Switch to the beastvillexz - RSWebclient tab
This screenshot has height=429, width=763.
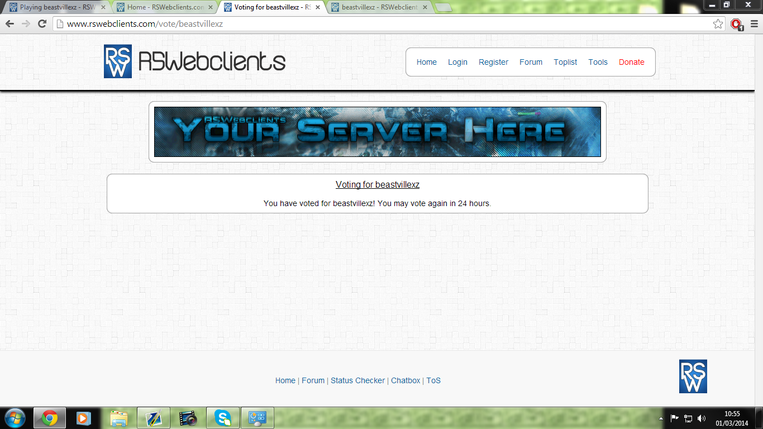pyautogui.click(x=379, y=7)
